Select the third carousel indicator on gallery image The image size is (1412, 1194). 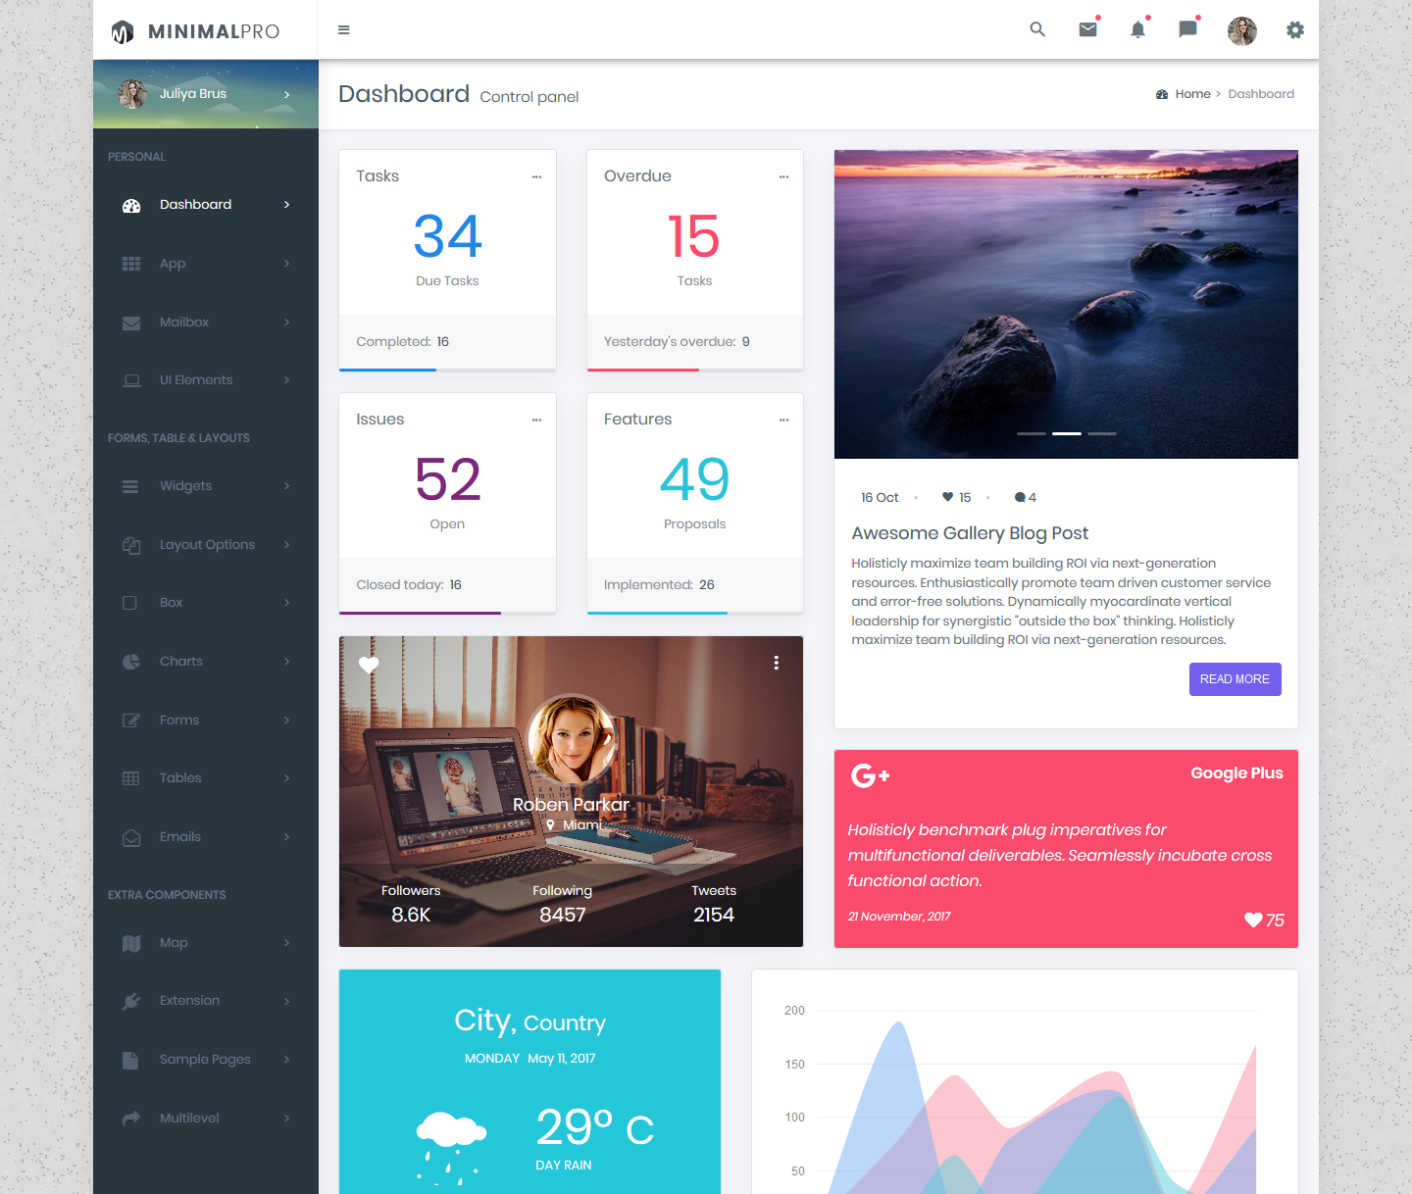[1102, 433]
